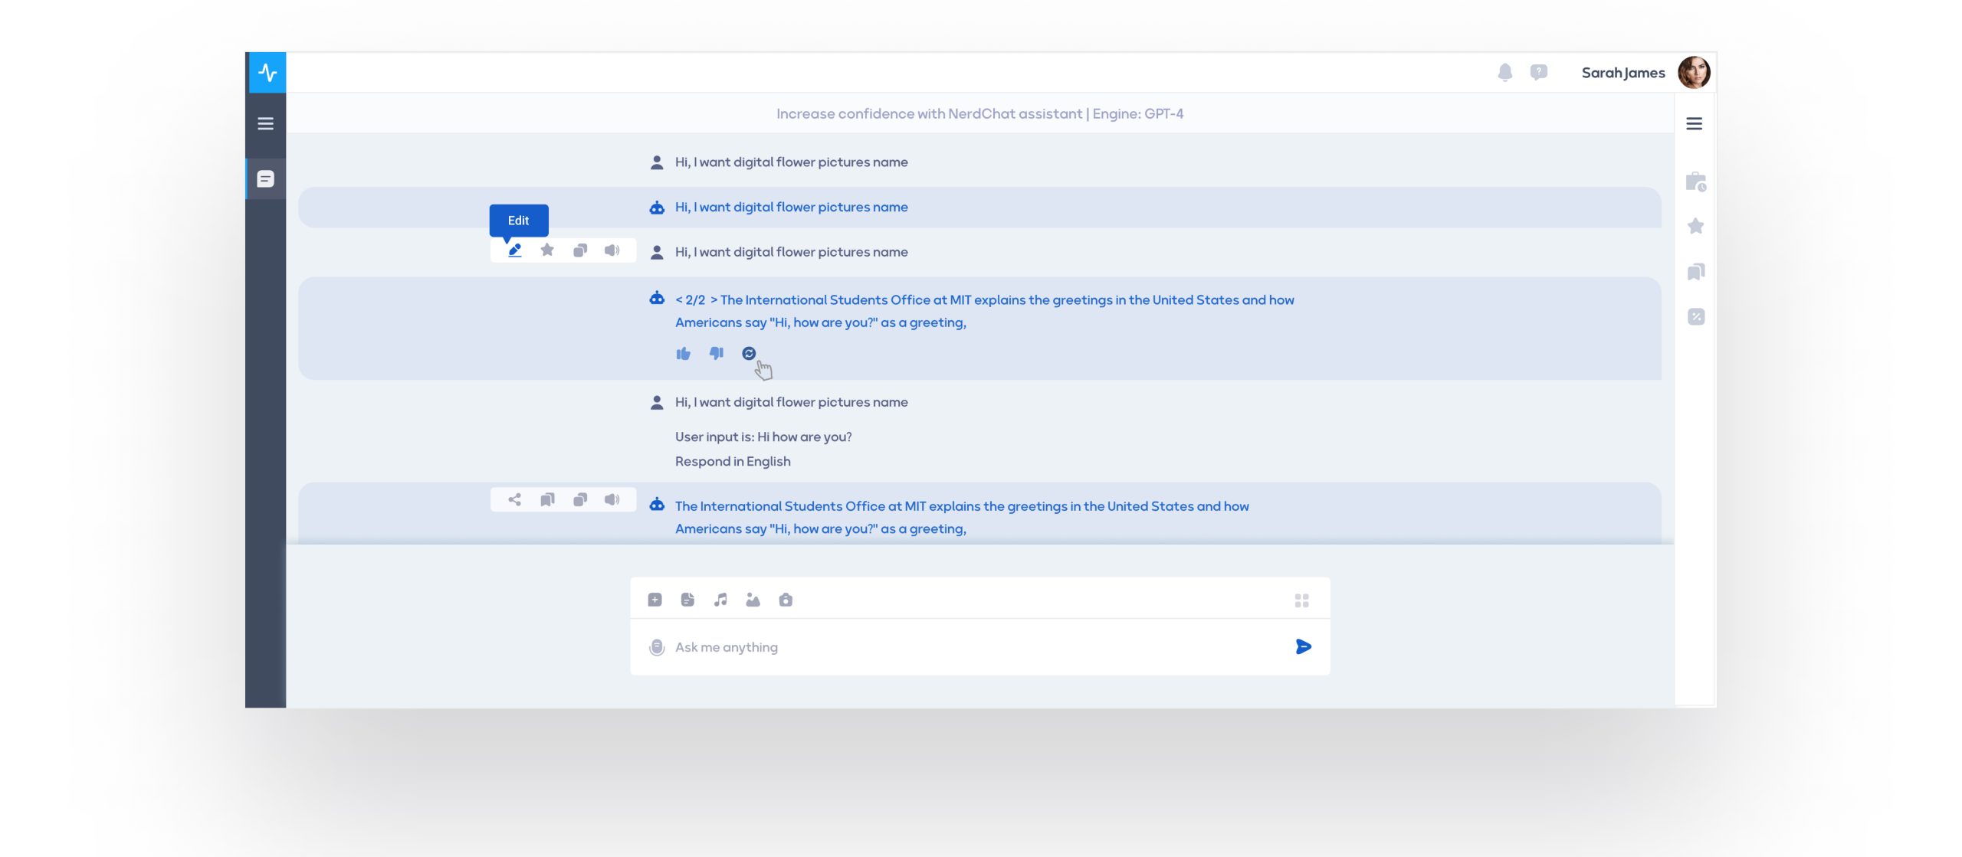Collapse the right panel hamburger menu

[x=1694, y=123]
